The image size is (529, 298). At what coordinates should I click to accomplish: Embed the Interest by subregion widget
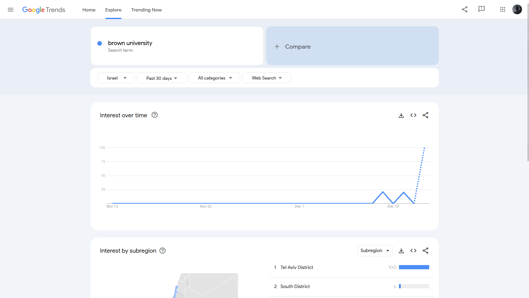(413, 251)
